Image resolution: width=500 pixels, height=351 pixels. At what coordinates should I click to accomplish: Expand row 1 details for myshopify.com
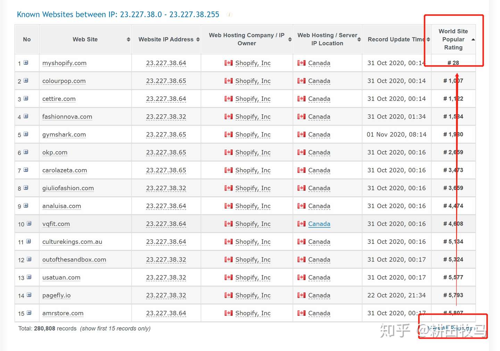click(x=26, y=63)
